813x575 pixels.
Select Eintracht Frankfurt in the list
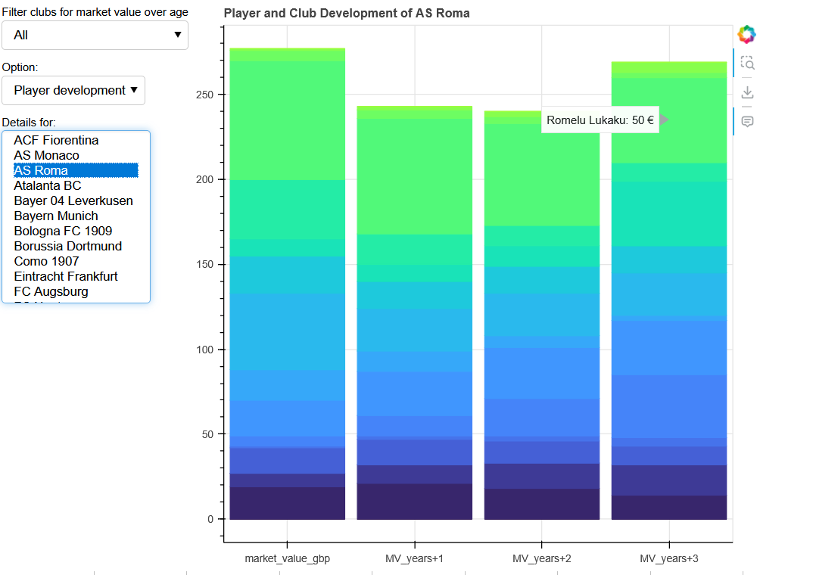[x=66, y=276]
